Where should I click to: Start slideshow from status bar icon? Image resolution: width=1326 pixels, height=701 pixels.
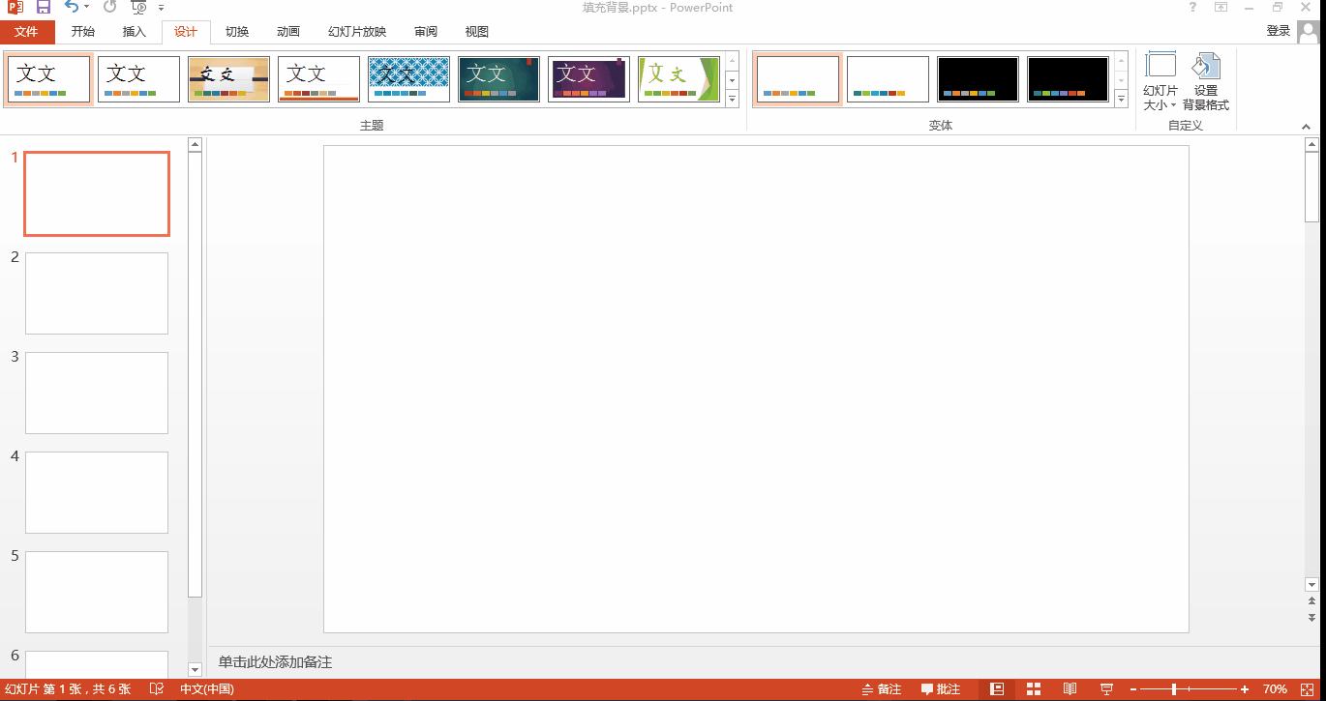[x=1106, y=689]
